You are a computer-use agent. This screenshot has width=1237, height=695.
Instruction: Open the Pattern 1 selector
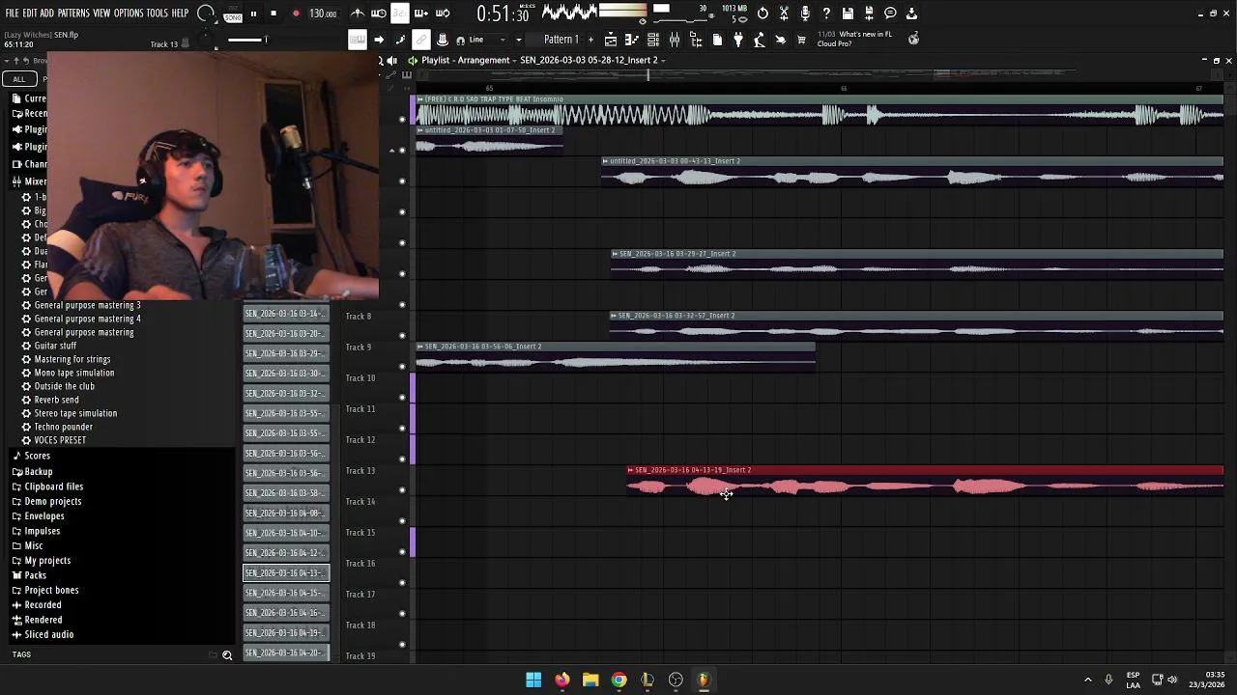click(x=561, y=40)
